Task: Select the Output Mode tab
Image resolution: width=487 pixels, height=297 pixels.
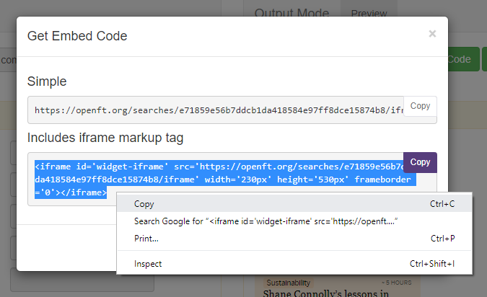Action: 291,14
